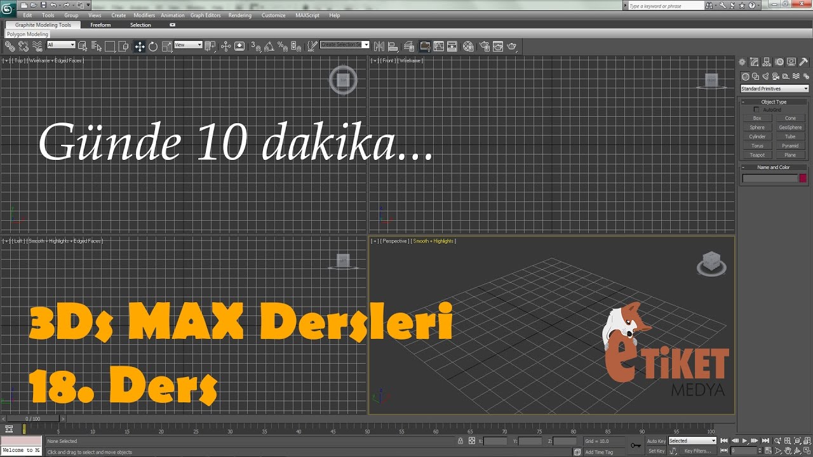Activate the Select and Scale tool
This screenshot has height=457, width=813.
pyautogui.click(x=167, y=46)
